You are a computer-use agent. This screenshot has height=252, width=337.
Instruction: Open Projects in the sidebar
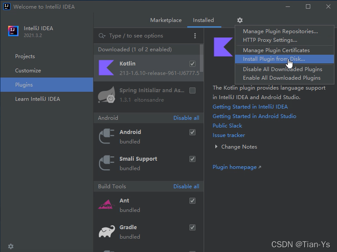tap(47, 56)
